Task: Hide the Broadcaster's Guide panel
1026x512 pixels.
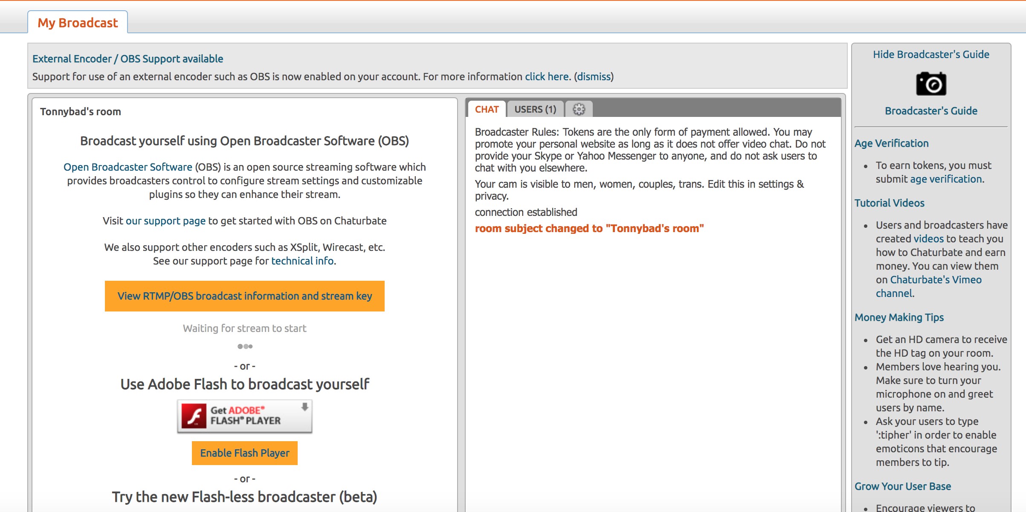Action: [x=930, y=54]
